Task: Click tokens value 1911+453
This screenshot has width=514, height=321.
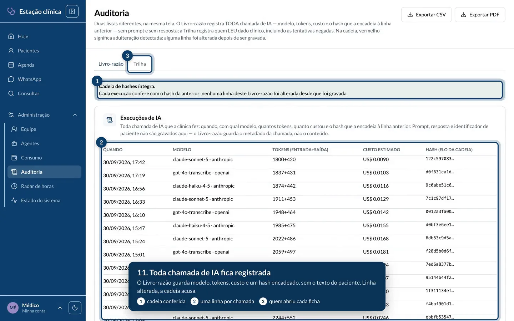Action: click(x=284, y=199)
